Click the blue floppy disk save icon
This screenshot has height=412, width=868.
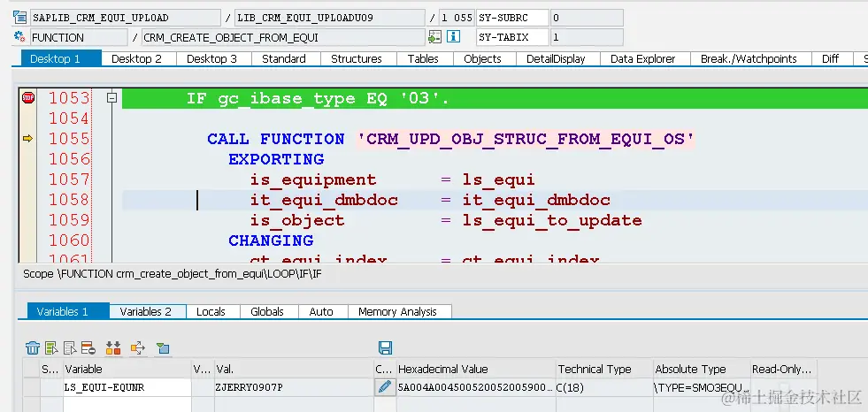385,347
